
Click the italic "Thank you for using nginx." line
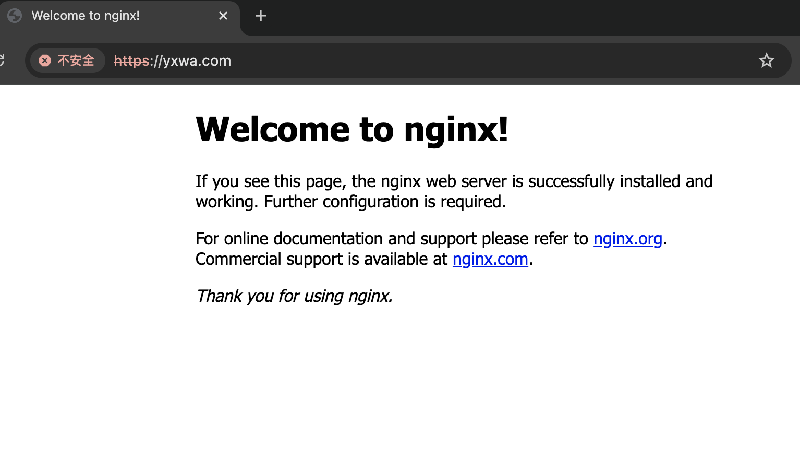pos(294,296)
